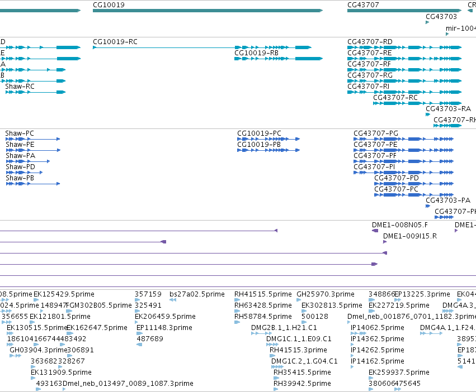Select the bs27a02.5prime EST label
Image resolution: width=476 pixels, height=392 pixels.
pyautogui.click(x=197, y=294)
